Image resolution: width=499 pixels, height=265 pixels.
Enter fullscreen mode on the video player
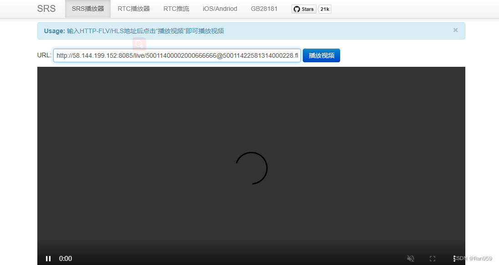point(432,258)
